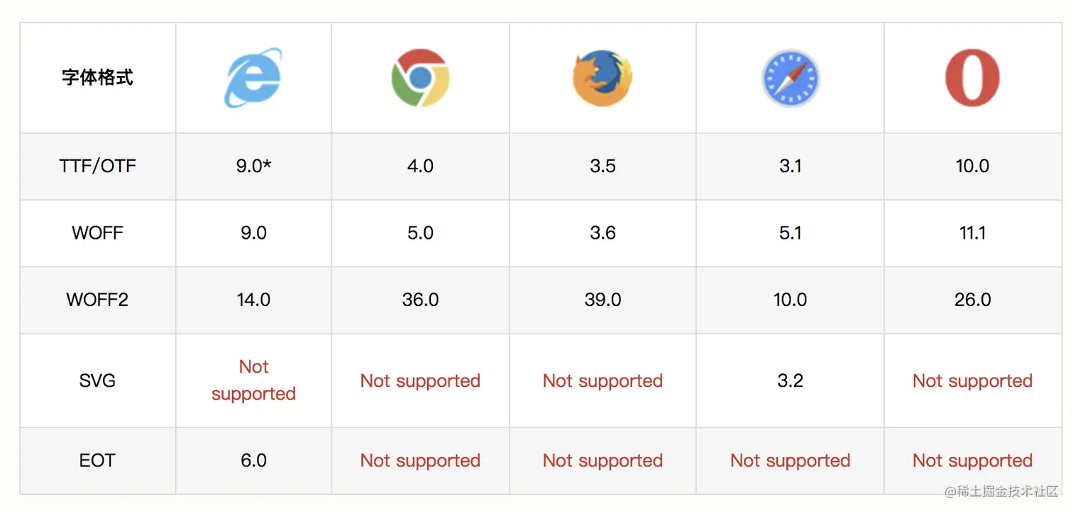1073x513 pixels.
Task: Click the Safari compass icon
Action: (790, 78)
